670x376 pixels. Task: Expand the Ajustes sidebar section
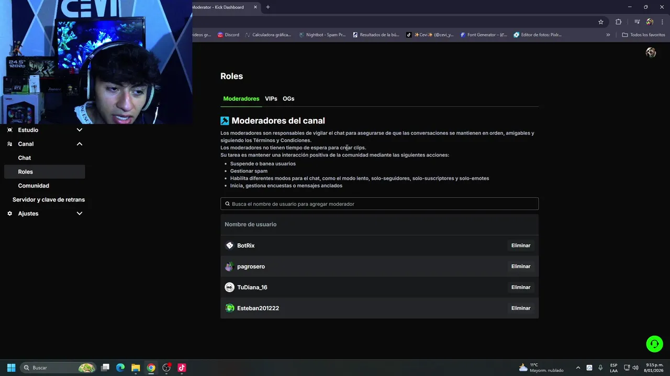point(80,214)
